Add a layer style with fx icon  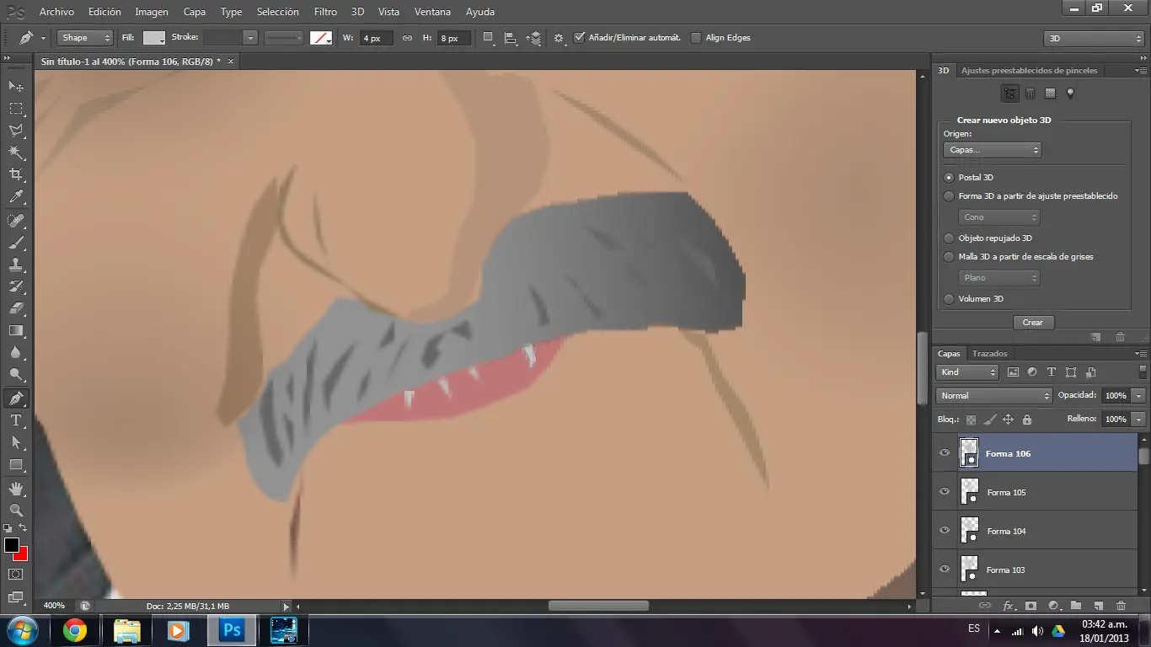(x=1009, y=606)
